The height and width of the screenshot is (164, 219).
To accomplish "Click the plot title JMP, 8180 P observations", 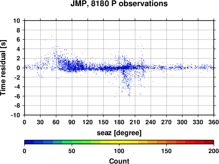I will click(x=119, y=3).
